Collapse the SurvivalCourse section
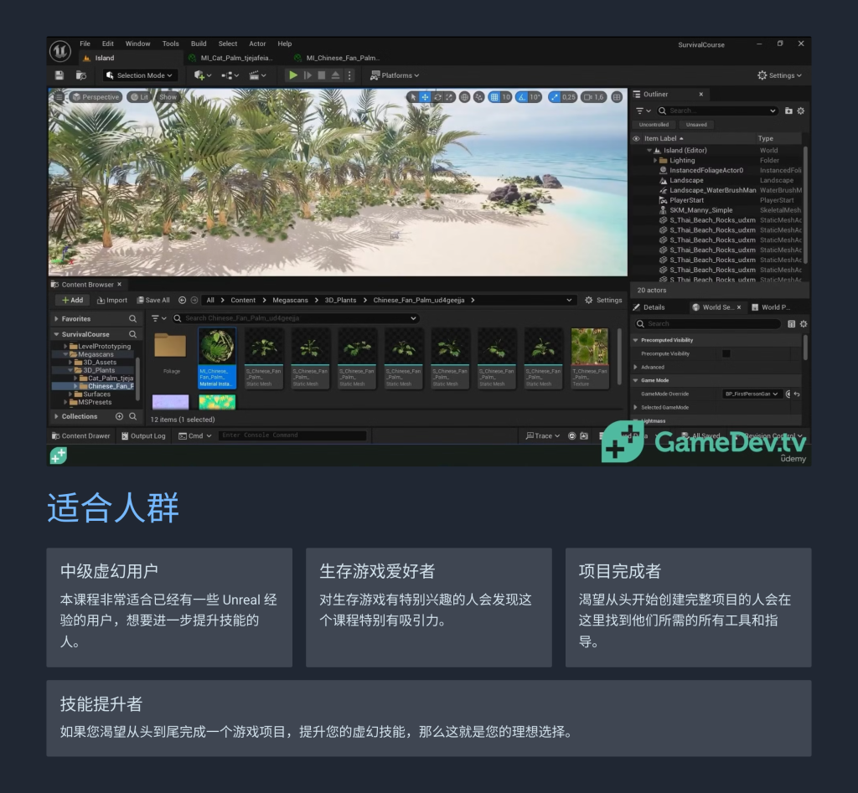 [56, 334]
